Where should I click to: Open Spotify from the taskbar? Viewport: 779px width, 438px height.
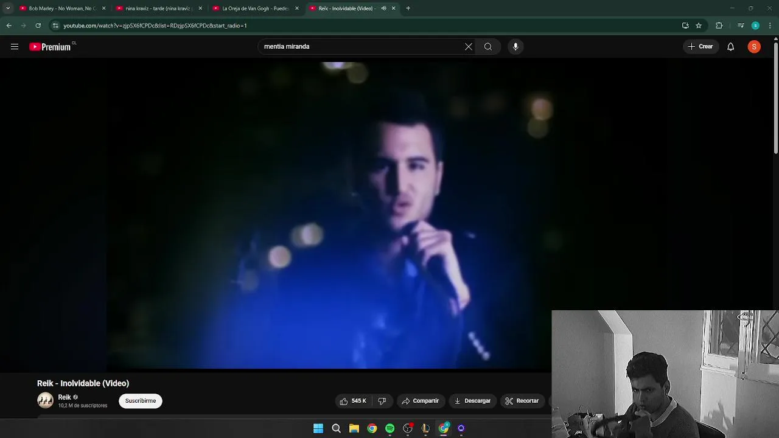coord(389,428)
